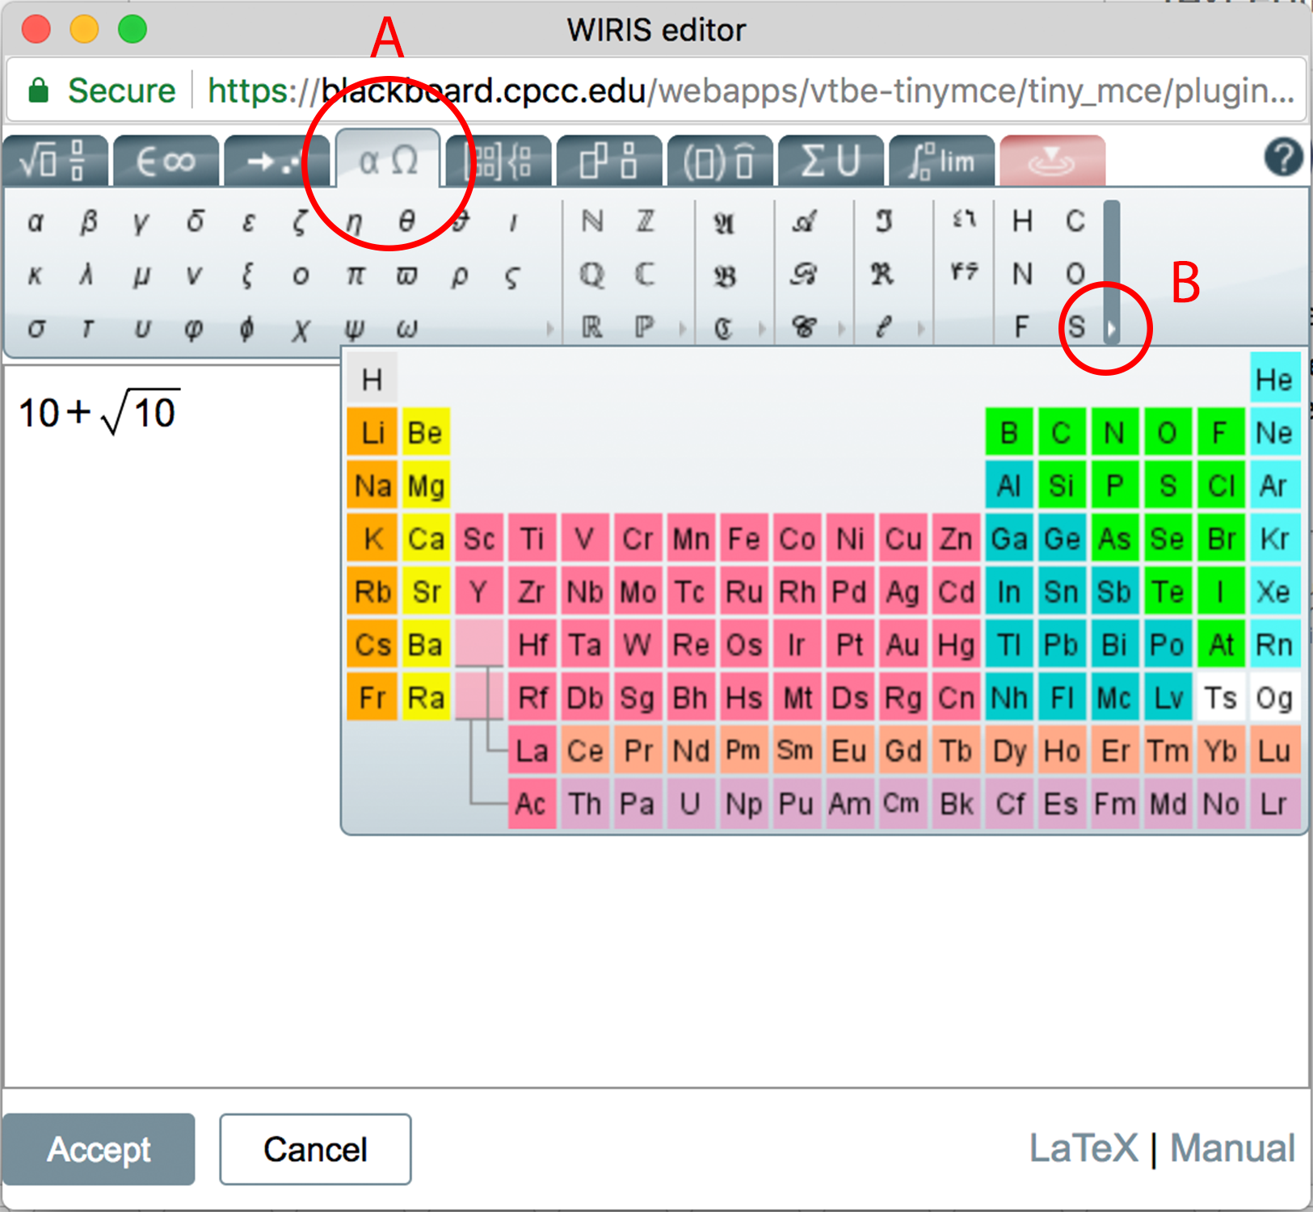The height and width of the screenshot is (1212, 1313).
Task: Open the Manual link
Action: tap(1233, 1148)
